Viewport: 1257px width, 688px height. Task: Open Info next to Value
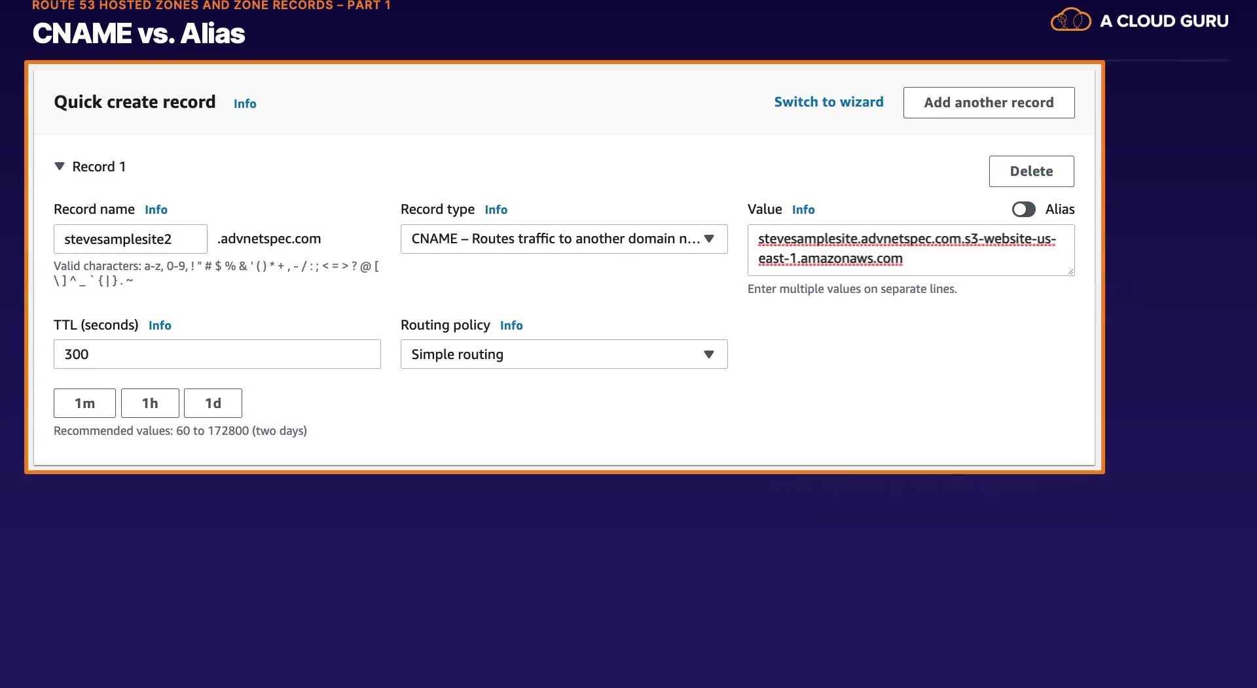(x=803, y=209)
